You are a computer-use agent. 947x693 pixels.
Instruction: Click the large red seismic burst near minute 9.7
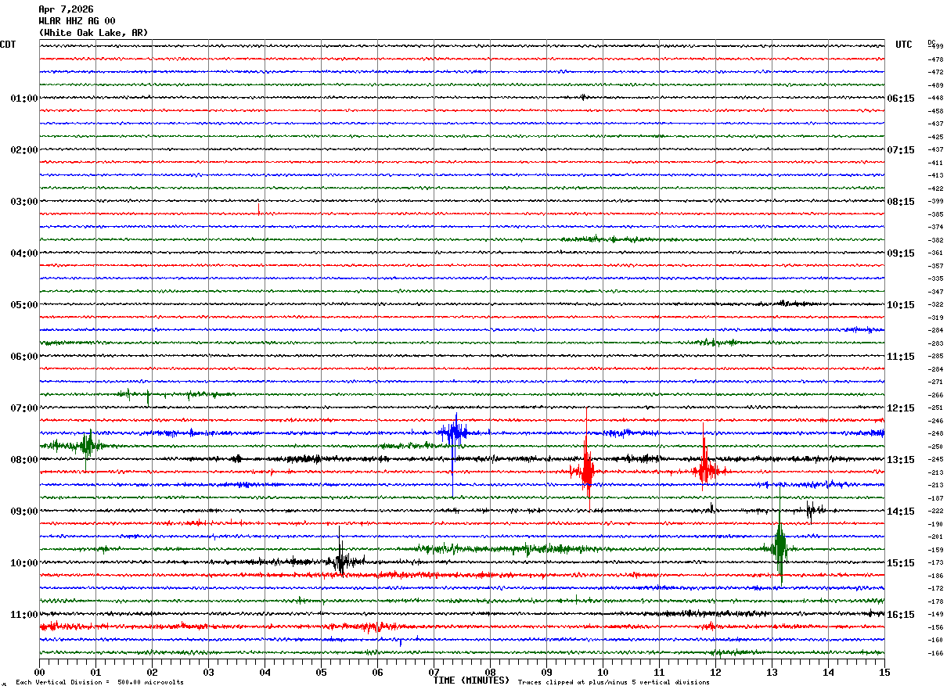pos(586,471)
